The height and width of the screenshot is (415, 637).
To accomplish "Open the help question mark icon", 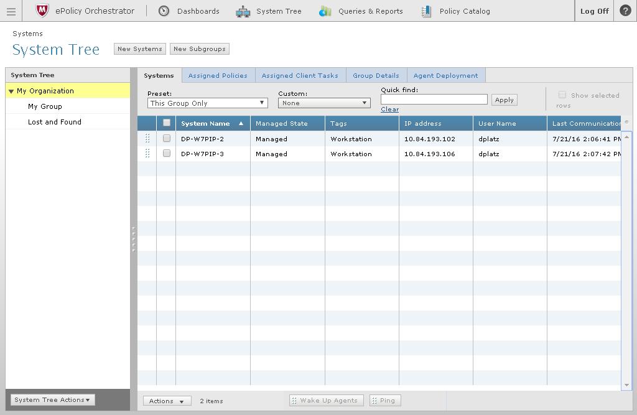I will 625,11.
